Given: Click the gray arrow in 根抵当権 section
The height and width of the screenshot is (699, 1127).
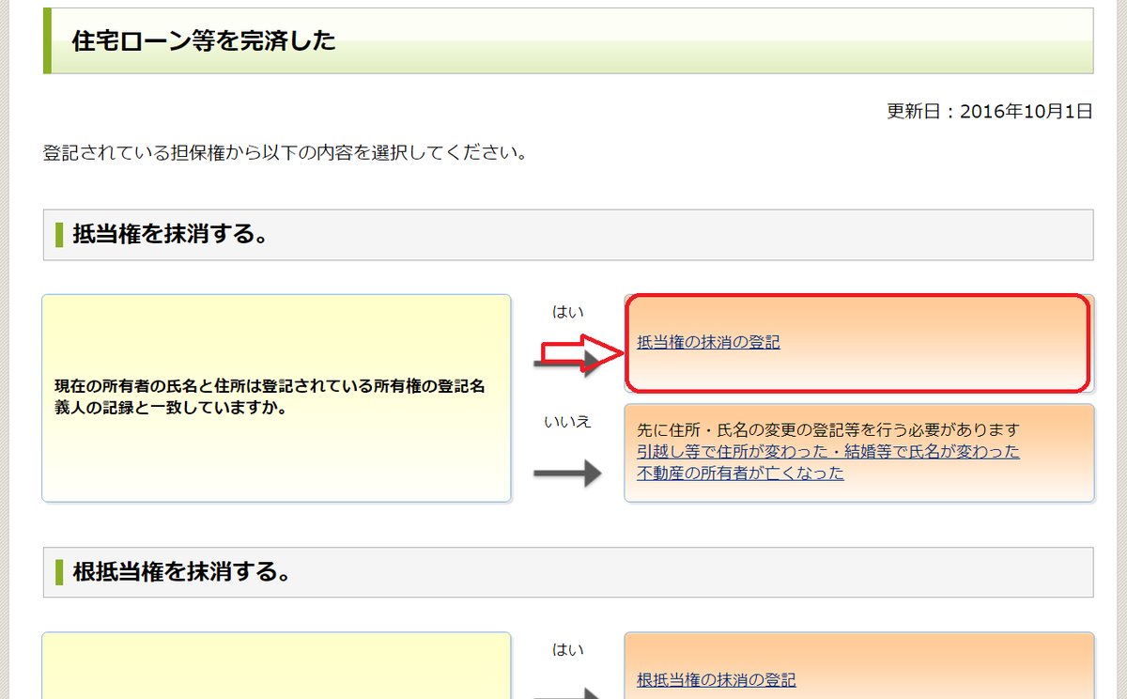Looking at the screenshot, I should point(566,693).
